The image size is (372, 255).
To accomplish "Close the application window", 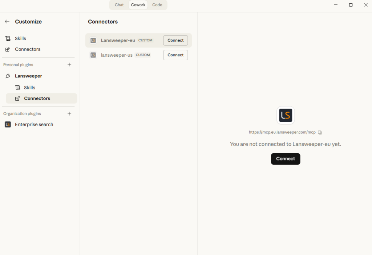I will click(365, 5).
